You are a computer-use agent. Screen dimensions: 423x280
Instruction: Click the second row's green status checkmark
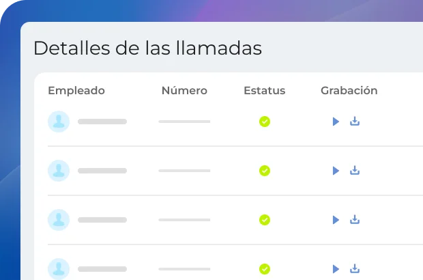click(265, 171)
